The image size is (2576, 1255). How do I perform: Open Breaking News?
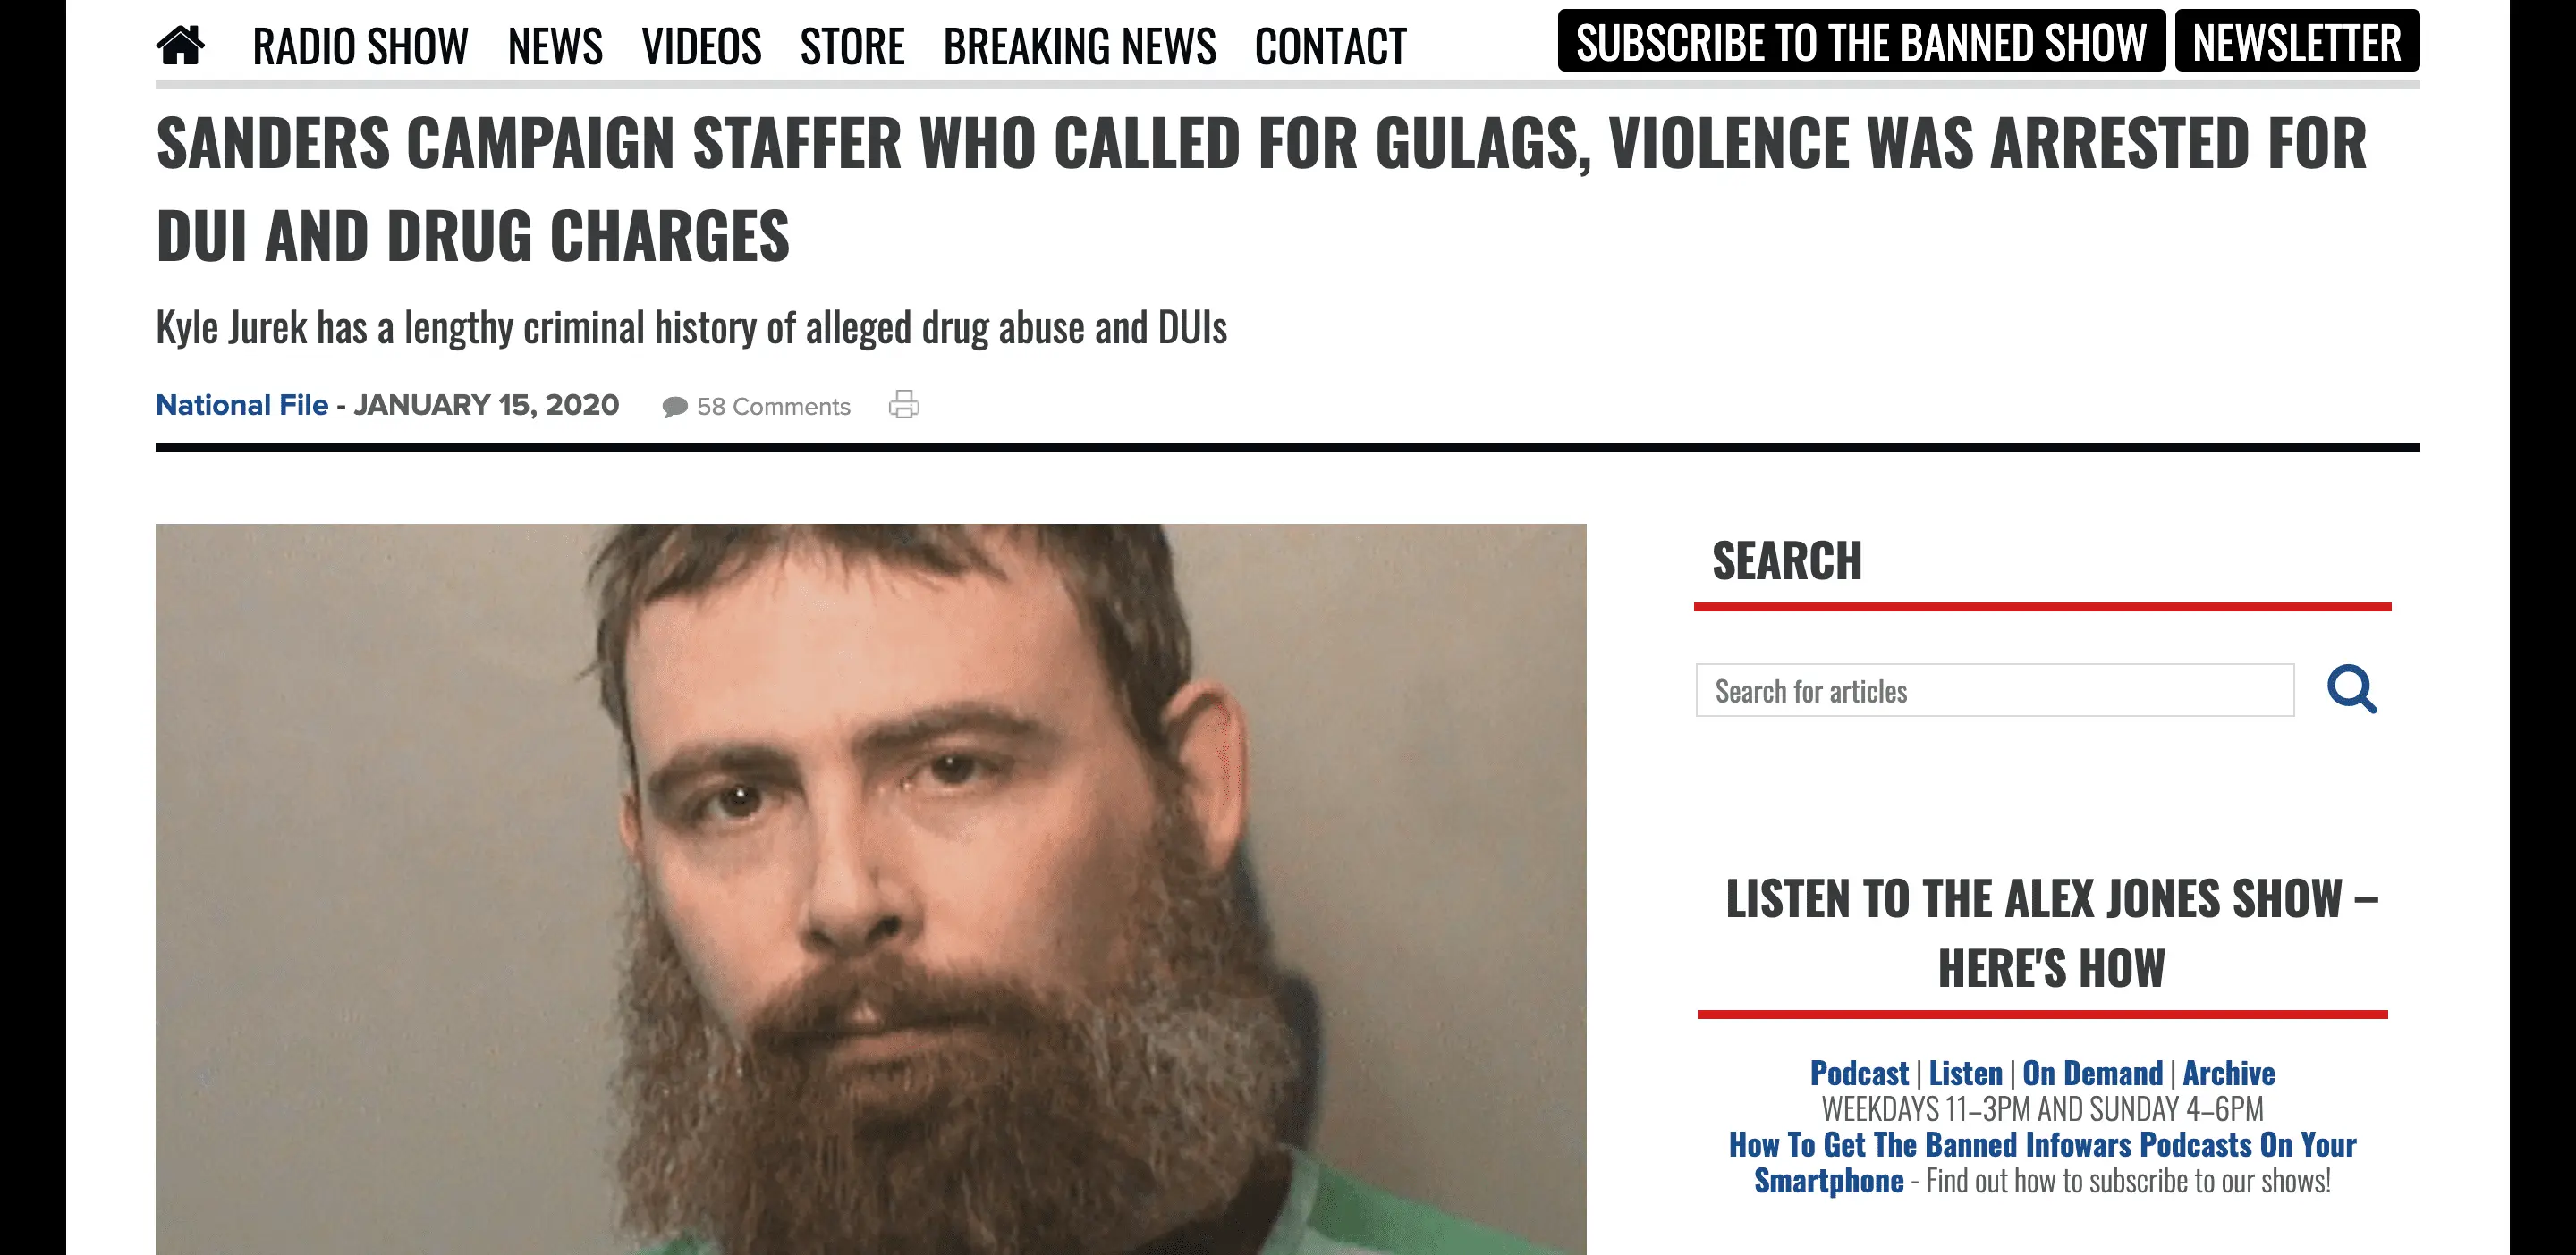click(x=1080, y=46)
